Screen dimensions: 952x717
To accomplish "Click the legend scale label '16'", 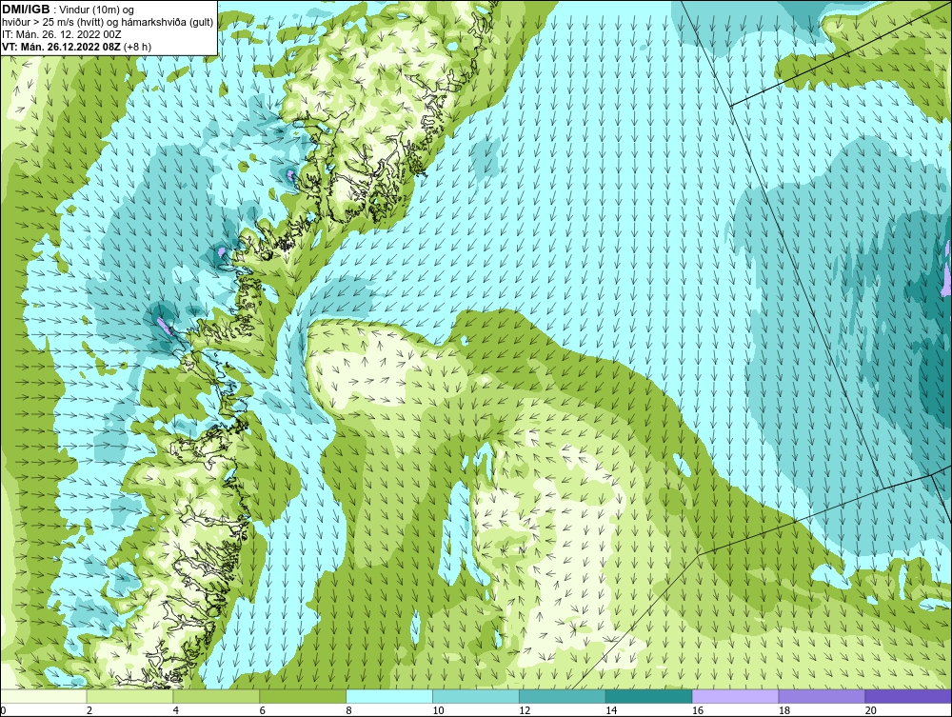I will [x=698, y=710].
